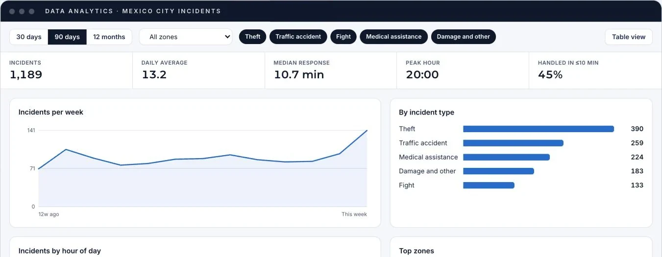Click the Daily average 13.2 value
This screenshot has width=662, height=257.
154,75
